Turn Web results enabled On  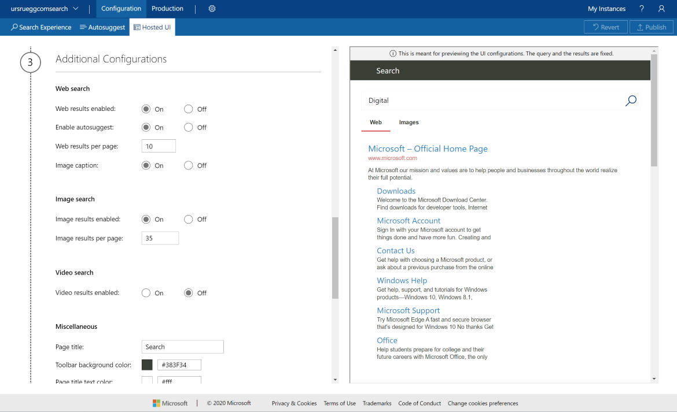click(x=146, y=109)
